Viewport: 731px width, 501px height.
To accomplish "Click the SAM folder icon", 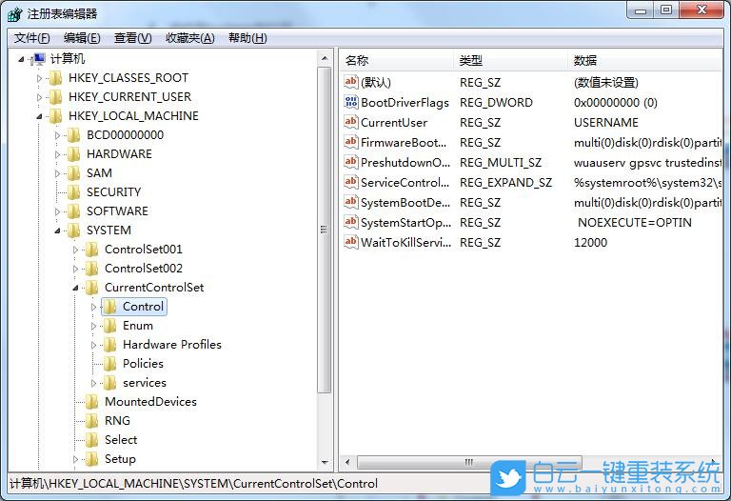I will point(73,173).
